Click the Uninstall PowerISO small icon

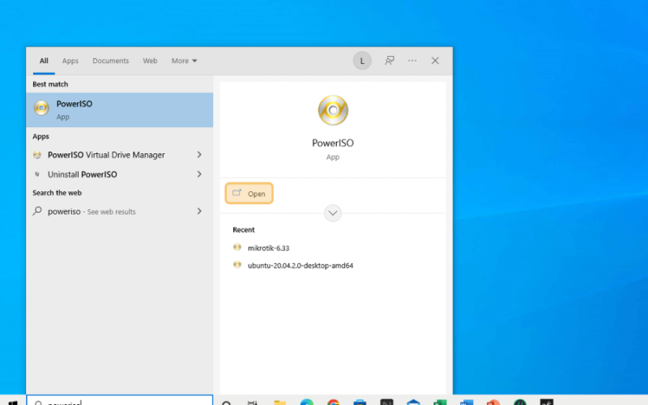point(37,174)
